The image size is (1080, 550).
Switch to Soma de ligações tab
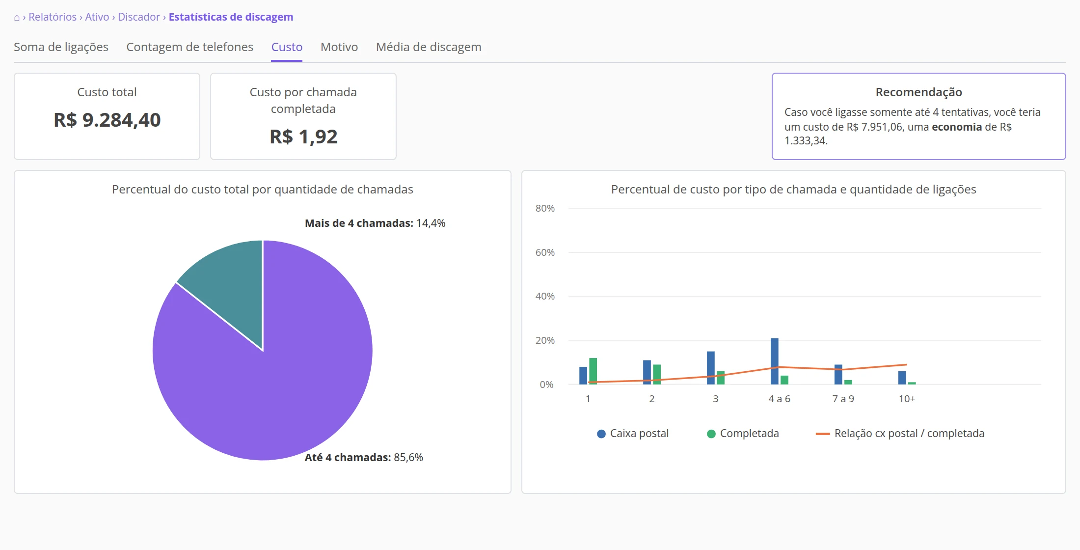[61, 47]
